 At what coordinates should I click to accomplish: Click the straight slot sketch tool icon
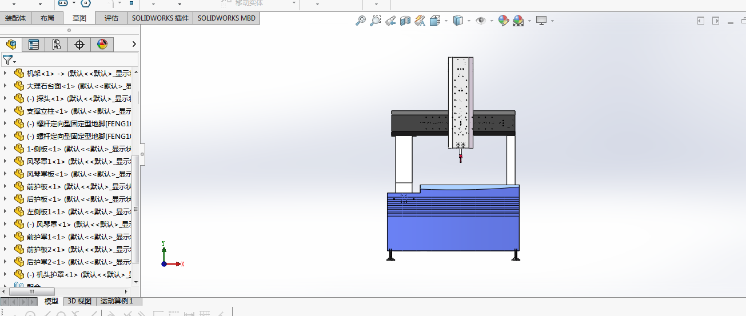point(63,2)
